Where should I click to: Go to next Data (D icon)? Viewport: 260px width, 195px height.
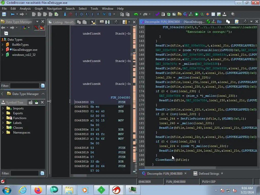click(x=82, y=14)
